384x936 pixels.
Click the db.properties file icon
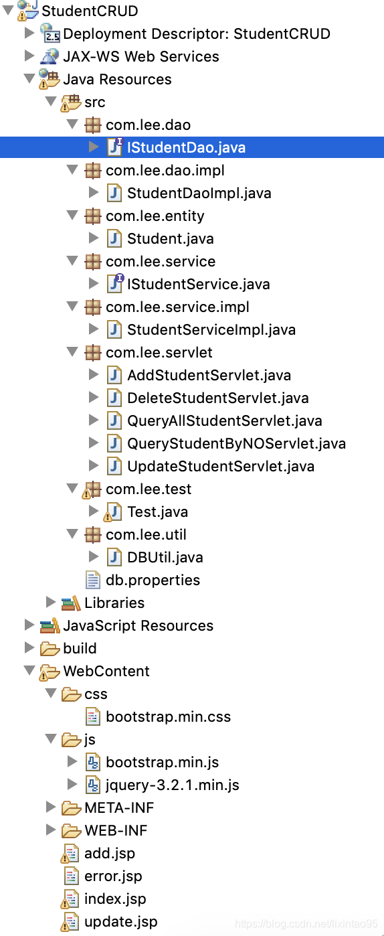[x=93, y=580]
